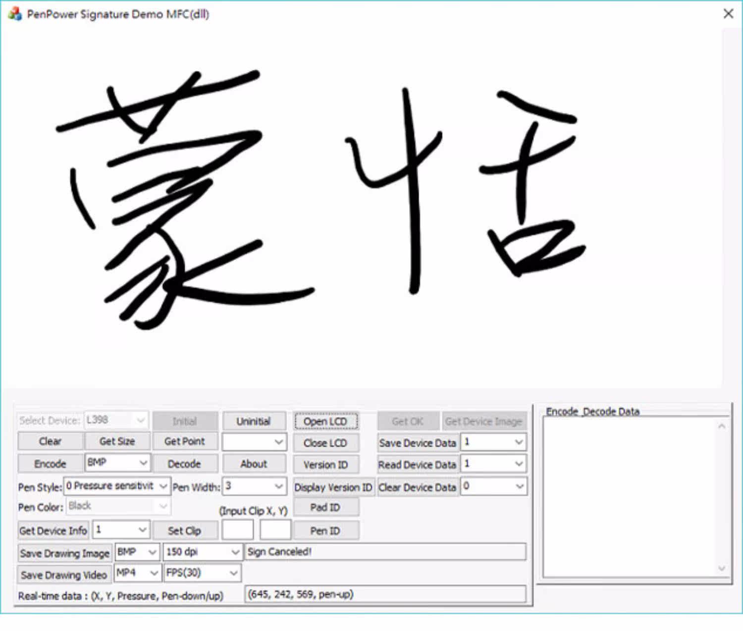The height and width of the screenshot is (631, 743).
Task: Clear the signature drawing
Action: coord(50,441)
